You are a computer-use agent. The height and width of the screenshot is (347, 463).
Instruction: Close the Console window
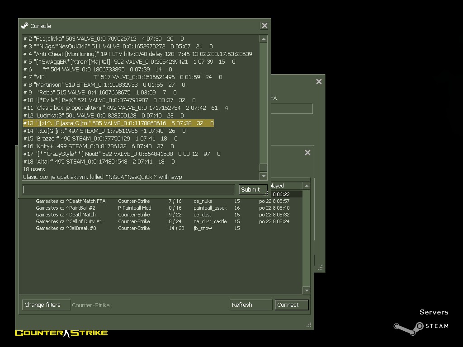(264, 26)
